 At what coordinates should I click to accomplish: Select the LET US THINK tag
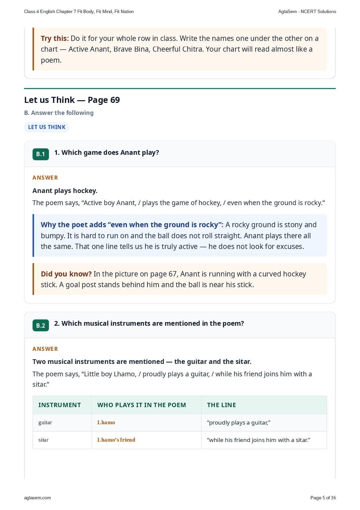[47, 127]
